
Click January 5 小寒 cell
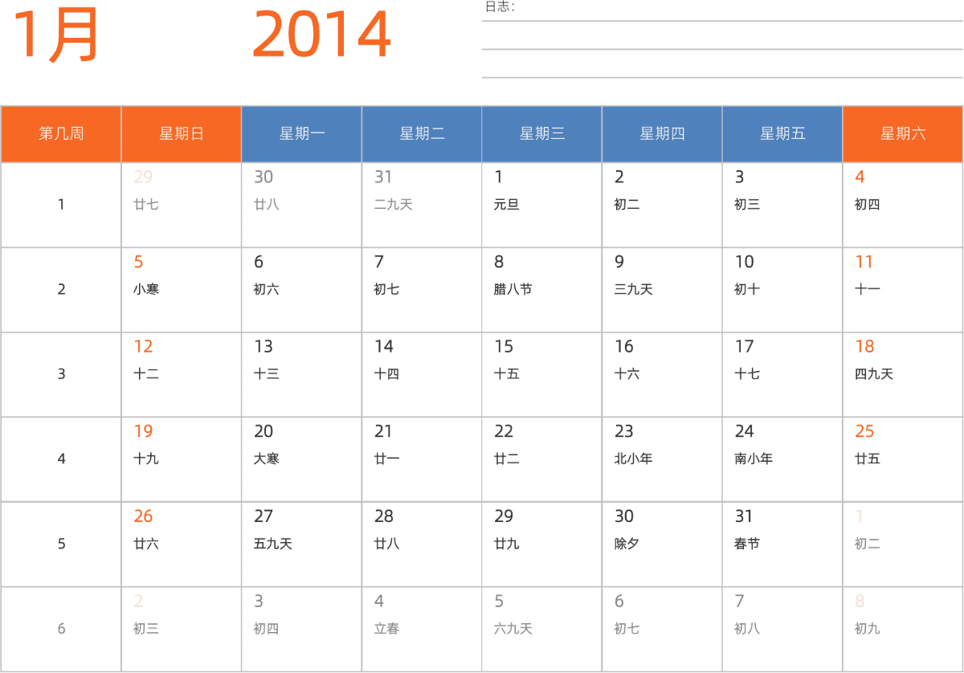coord(182,290)
